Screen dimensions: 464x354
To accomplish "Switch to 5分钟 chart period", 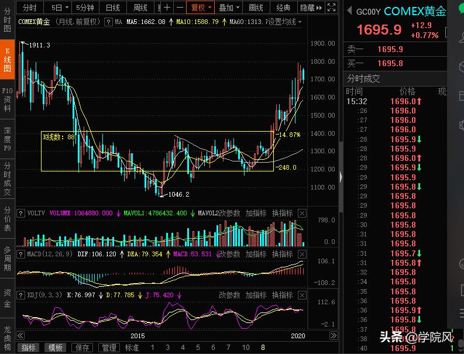I will point(85,8).
